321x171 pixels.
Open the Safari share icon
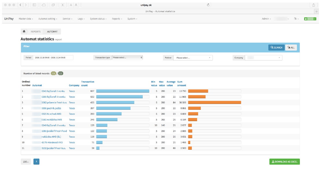pyautogui.click(x=313, y=5)
